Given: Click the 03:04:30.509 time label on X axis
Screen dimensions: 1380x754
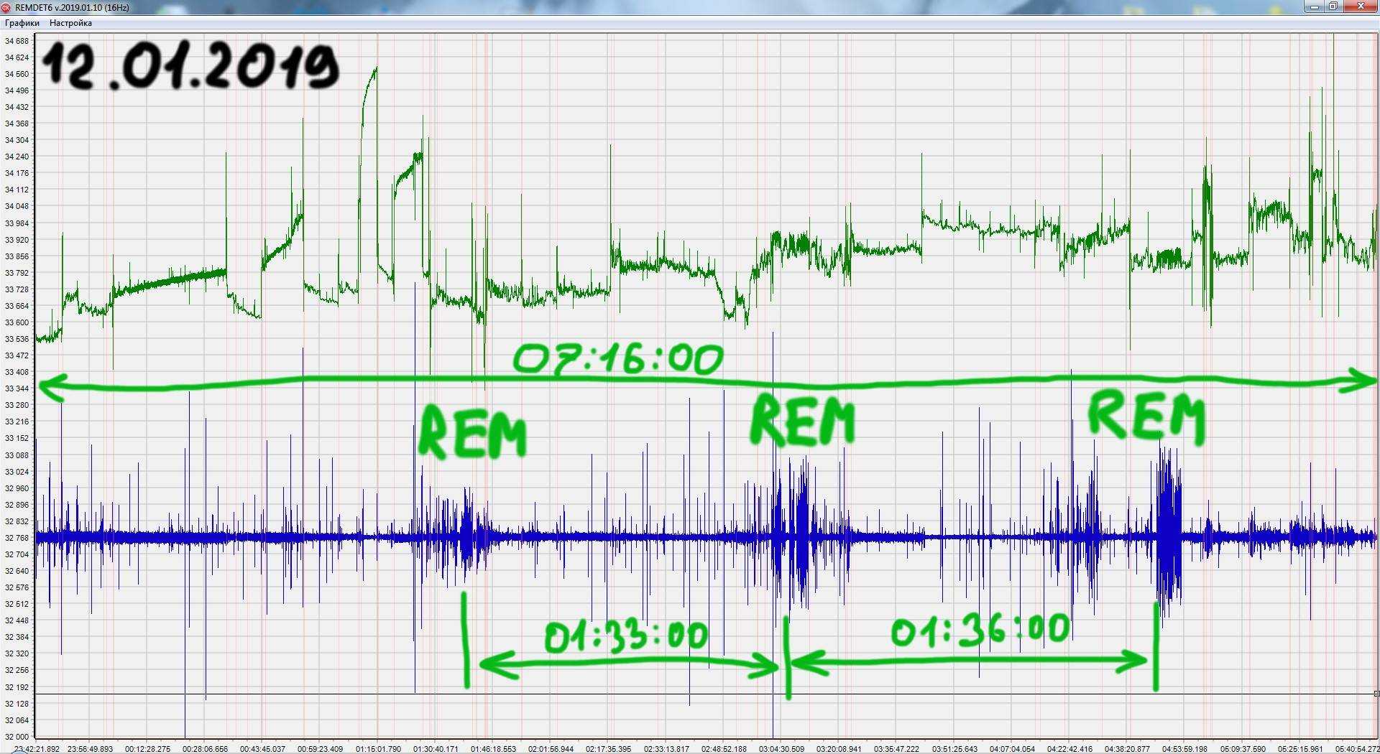Looking at the screenshot, I should (x=780, y=749).
